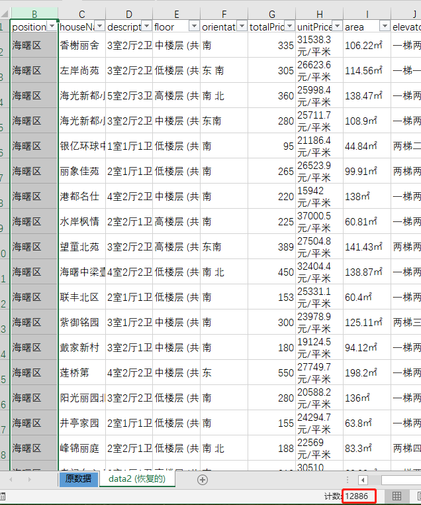This screenshot has height=505, width=421.
Task: Select column C header
Action: [81, 14]
